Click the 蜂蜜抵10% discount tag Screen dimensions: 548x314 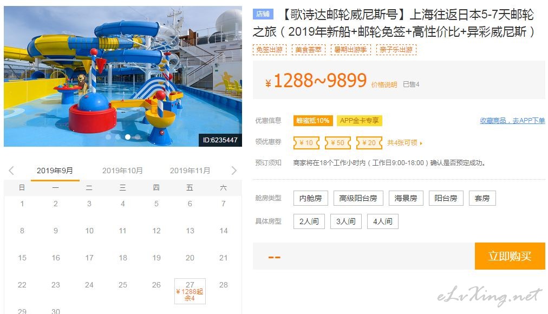tap(313, 121)
